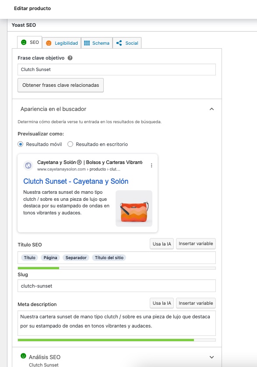The height and width of the screenshot is (367, 257).
Task: Click the orange face Legibilidad icon
Action: click(x=49, y=43)
